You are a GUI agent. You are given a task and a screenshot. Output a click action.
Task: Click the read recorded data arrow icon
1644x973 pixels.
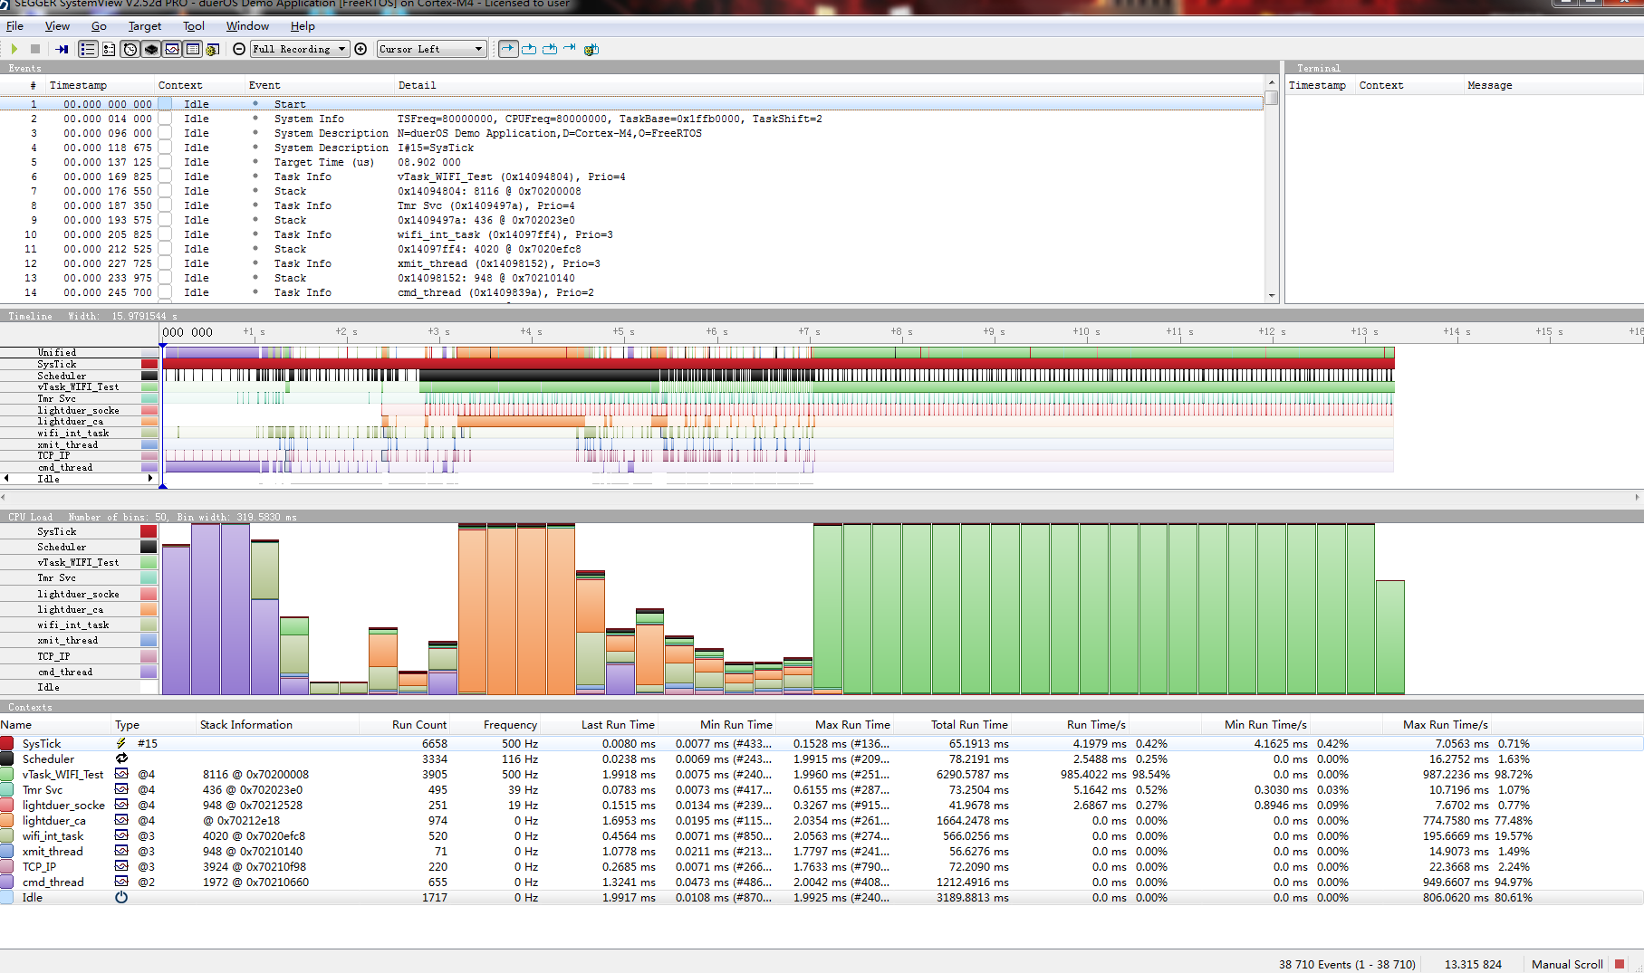coord(62,49)
